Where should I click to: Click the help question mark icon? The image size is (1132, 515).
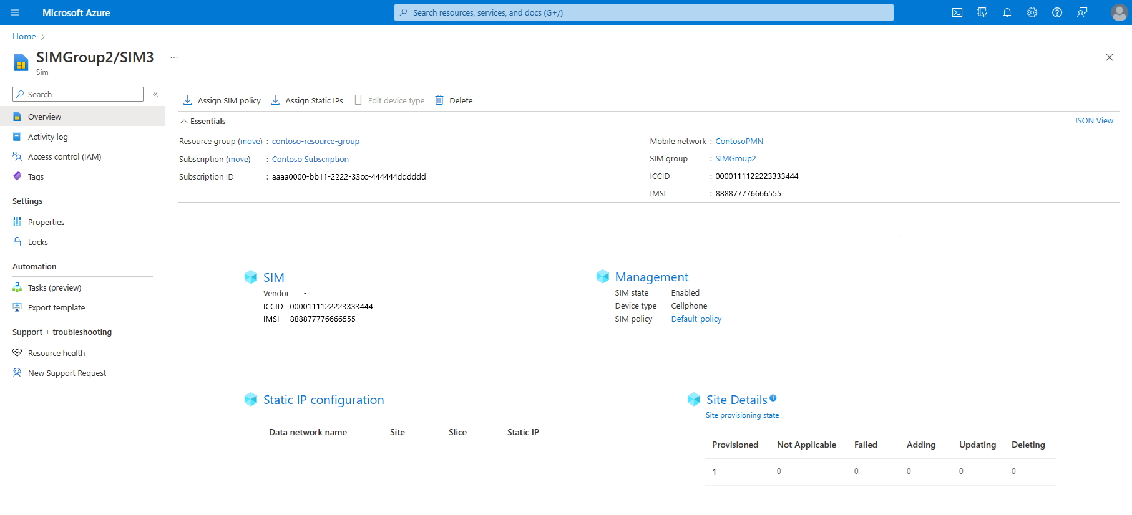[1056, 12]
